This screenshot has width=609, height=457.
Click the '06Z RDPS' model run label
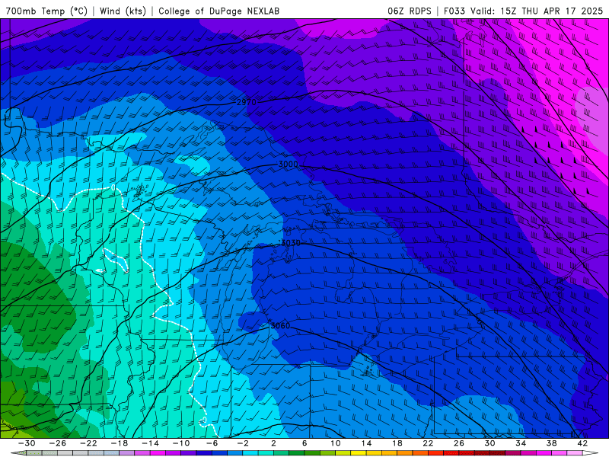(x=409, y=11)
